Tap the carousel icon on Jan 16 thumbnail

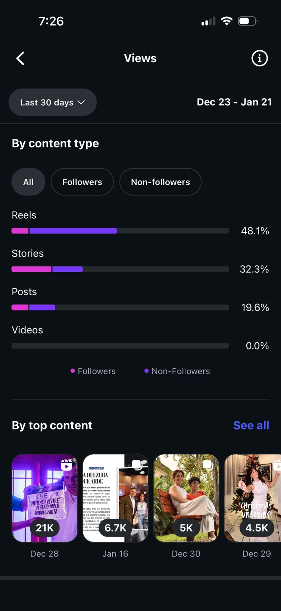(x=136, y=464)
